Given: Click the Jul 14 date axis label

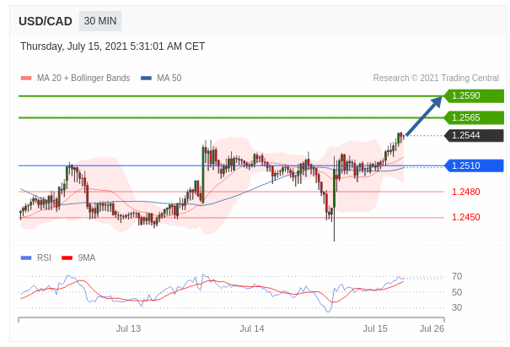Looking at the screenshot, I should tap(252, 328).
